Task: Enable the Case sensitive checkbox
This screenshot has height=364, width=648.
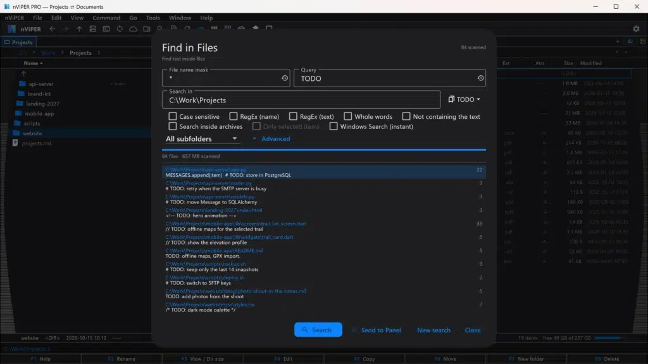Action: 173,116
